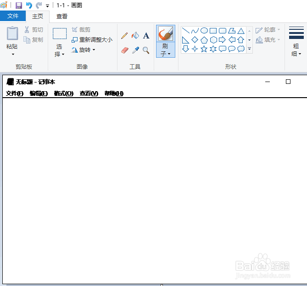The image size is (307, 286).
Task: Select the Cloud callout shape
Action: tap(241, 49)
